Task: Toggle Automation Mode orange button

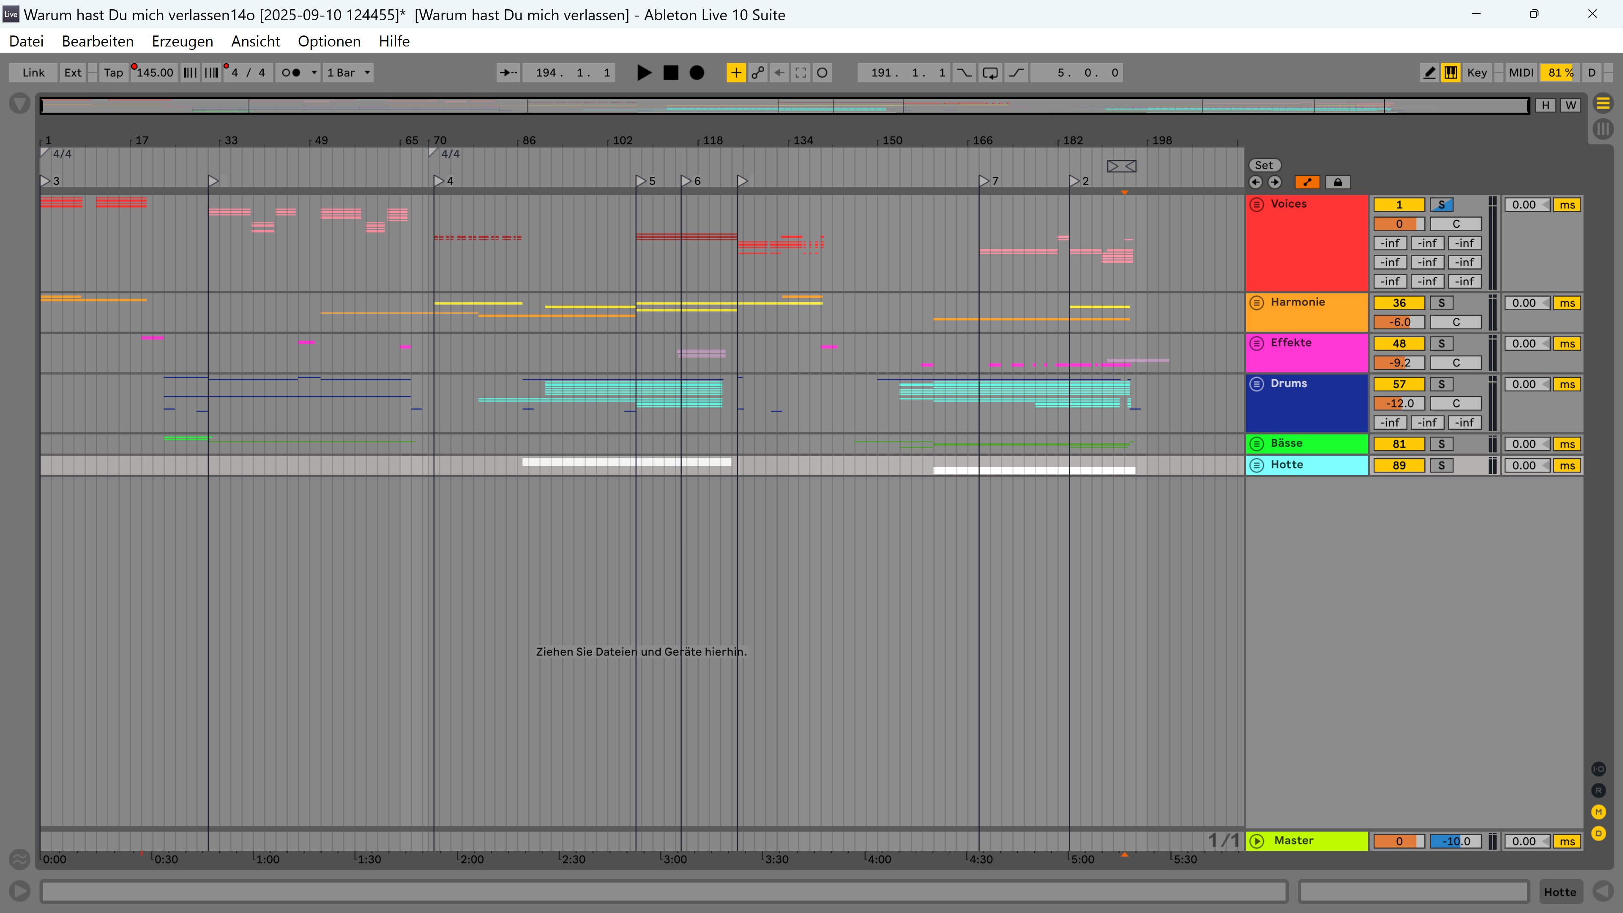Action: coord(1307,182)
